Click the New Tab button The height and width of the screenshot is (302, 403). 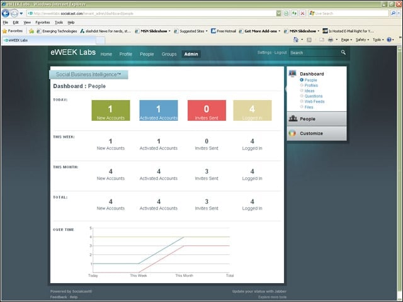point(101,40)
